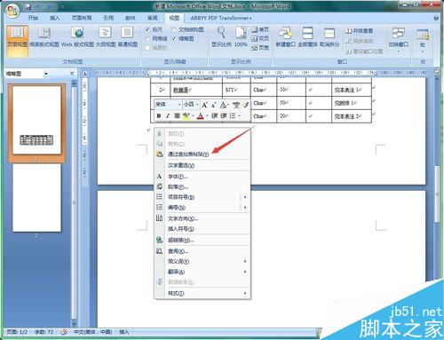Image resolution: width=444 pixels, height=340 pixels.
Task: Close the thumbnails pane with X
Action: 72,74
